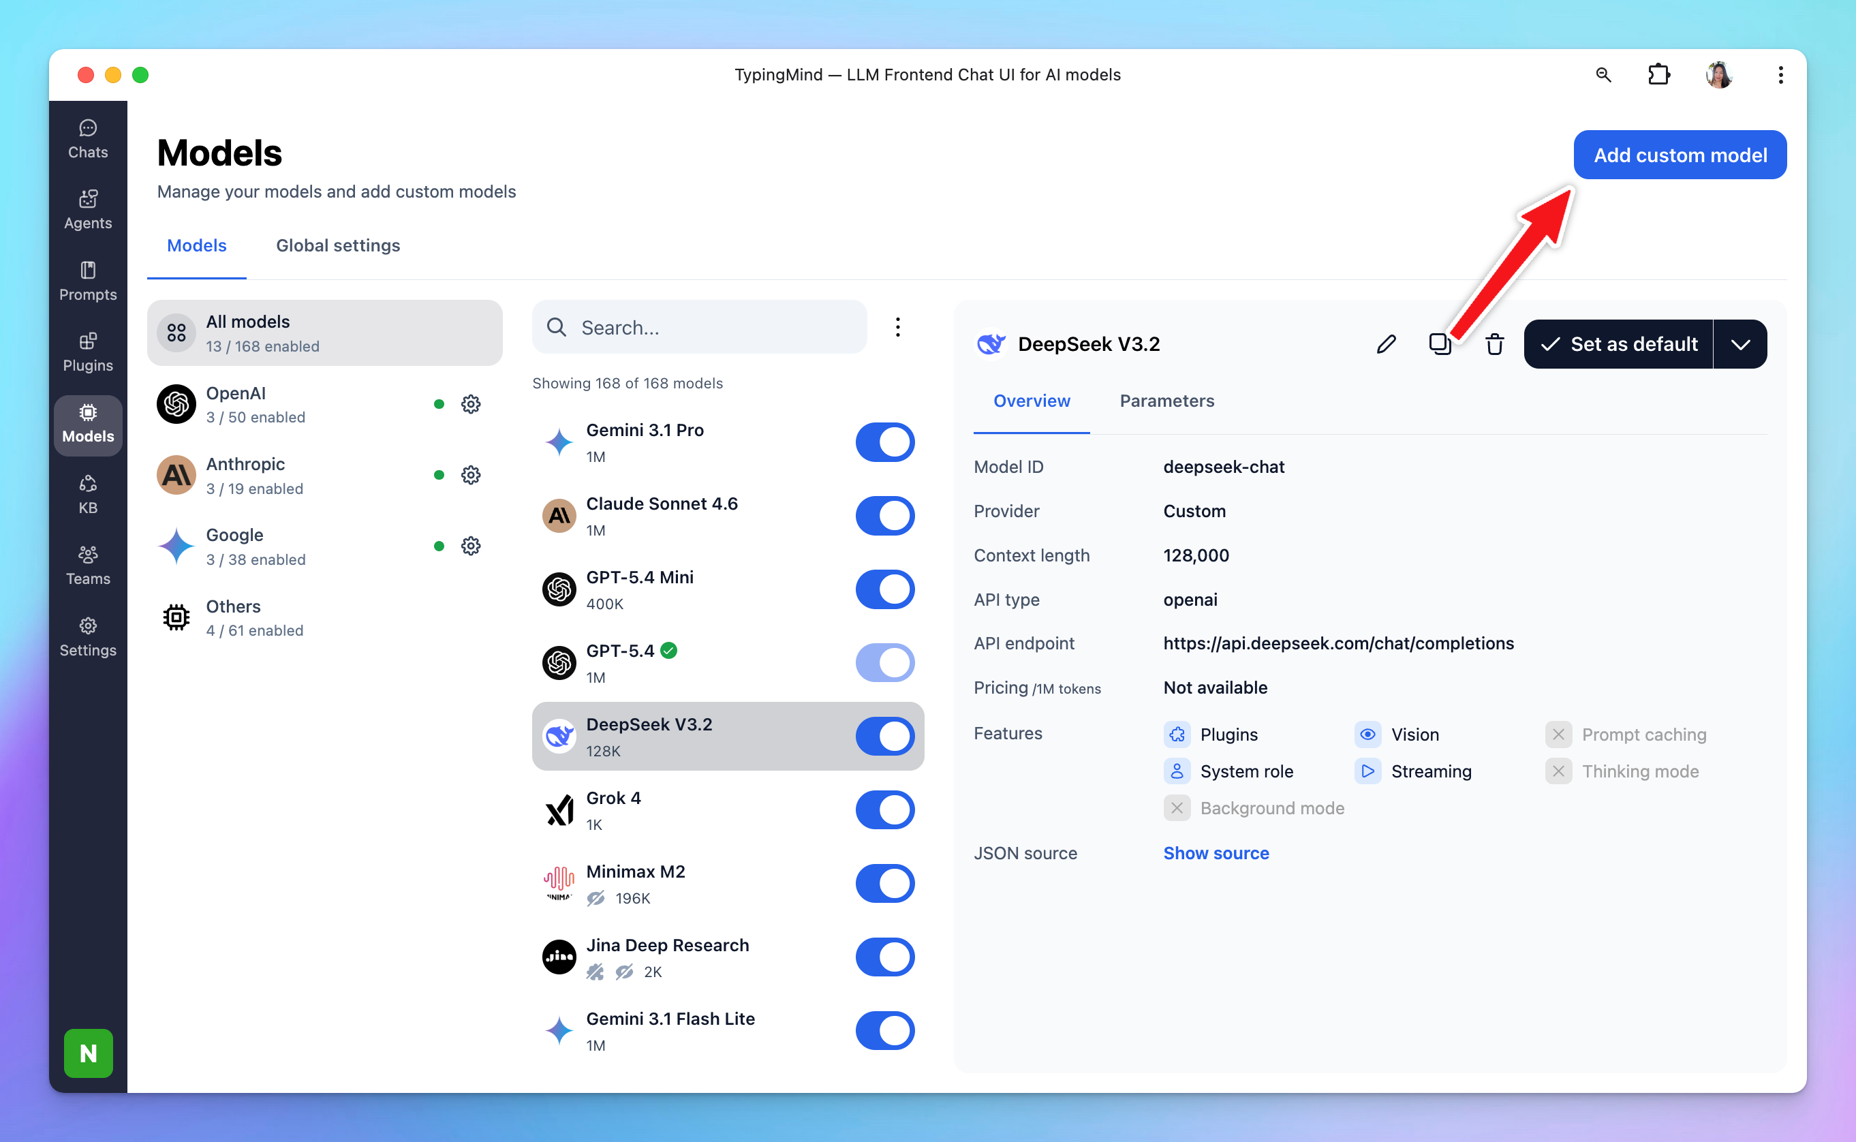
Task: Go to Plugins in sidebar
Action: [88, 352]
